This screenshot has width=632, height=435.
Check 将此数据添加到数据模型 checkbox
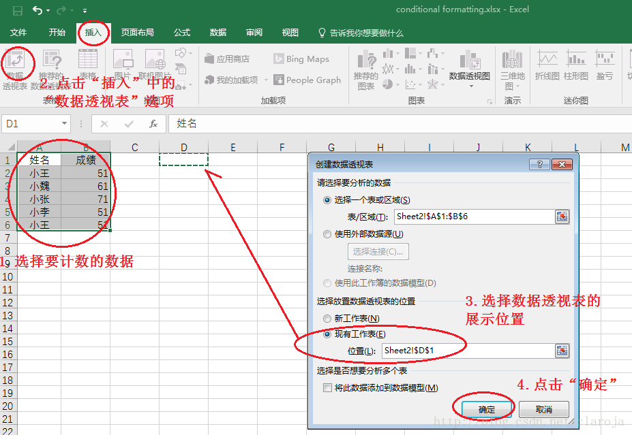[x=328, y=388]
